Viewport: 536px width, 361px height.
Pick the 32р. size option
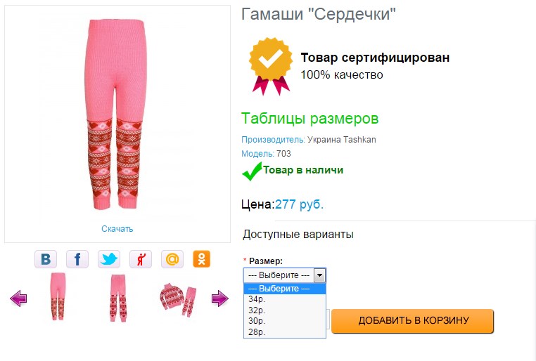[x=285, y=310]
